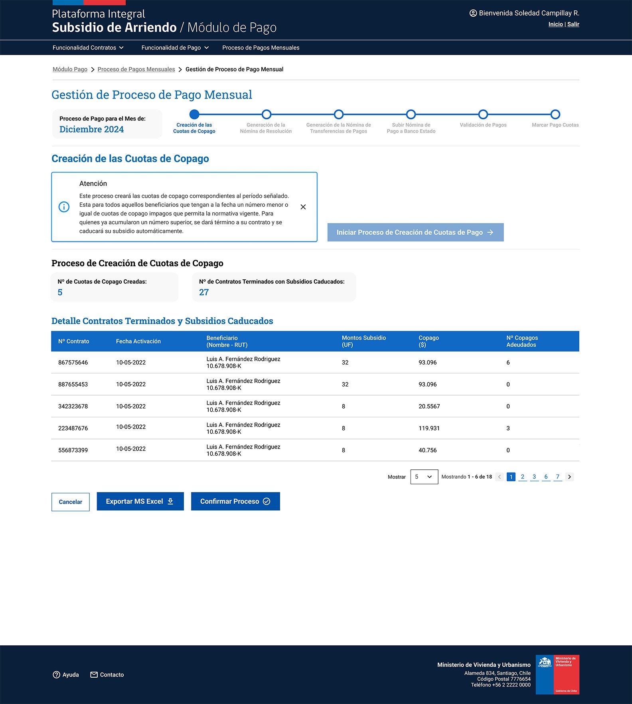Viewport: 632px width, 704px height.
Task: Go to pagination page 3
Action: [x=534, y=477]
